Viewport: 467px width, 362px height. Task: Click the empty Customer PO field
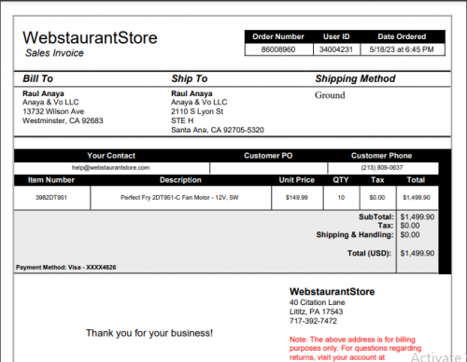tap(269, 168)
